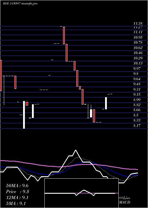
Task: Select the 8.66 price level label
Action: point(137,110)
